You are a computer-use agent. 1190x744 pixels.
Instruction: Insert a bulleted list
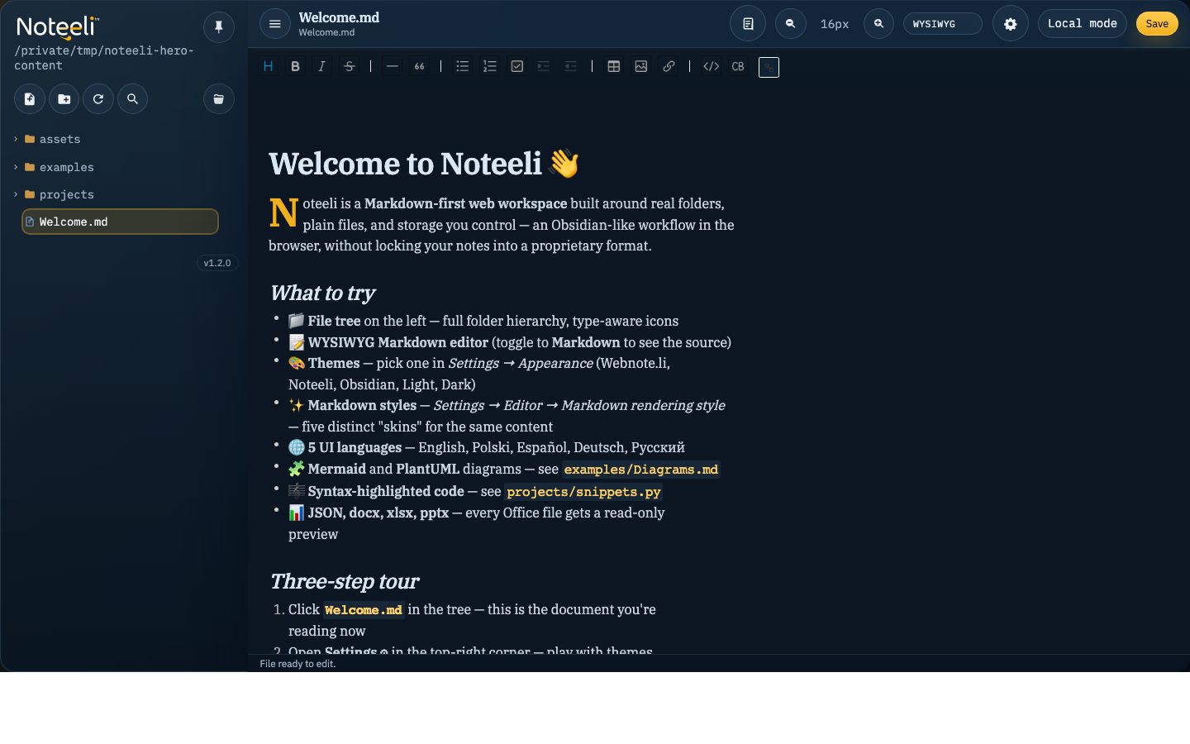coord(463,67)
